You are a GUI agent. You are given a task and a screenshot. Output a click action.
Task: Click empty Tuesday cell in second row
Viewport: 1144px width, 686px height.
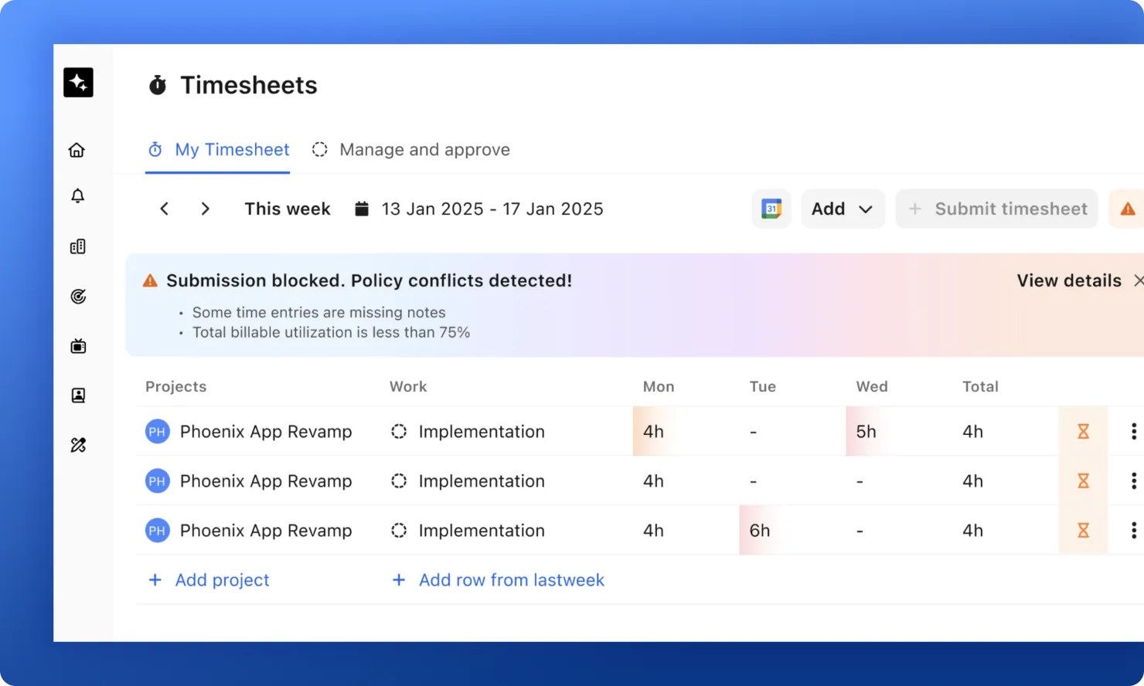pos(792,481)
